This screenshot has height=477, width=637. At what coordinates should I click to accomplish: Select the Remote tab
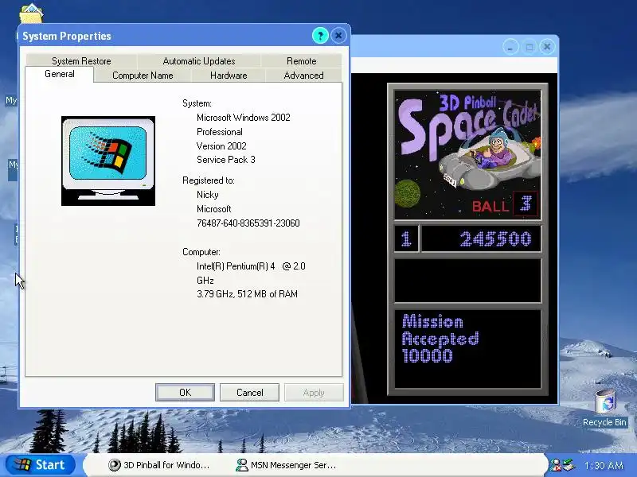[302, 61]
